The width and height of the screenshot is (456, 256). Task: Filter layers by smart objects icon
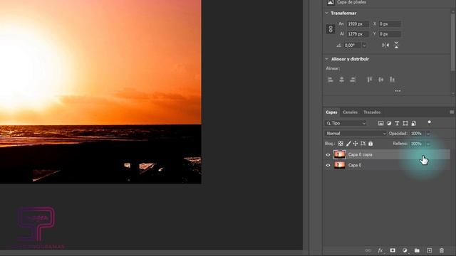point(413,123)
